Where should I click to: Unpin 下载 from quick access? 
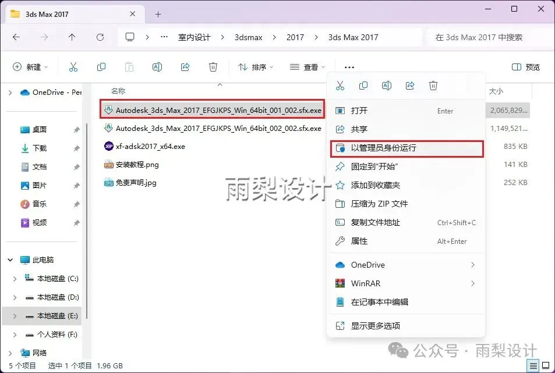76,148
